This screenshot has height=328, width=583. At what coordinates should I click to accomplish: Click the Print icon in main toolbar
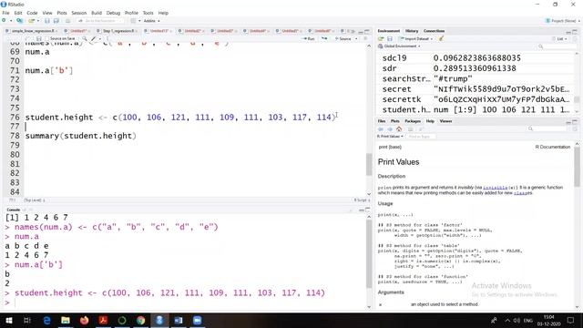click(67, 21)
